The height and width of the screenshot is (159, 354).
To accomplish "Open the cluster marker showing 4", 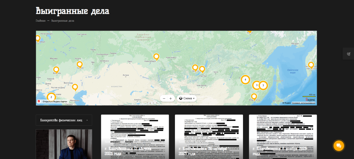I will [245, 79].
